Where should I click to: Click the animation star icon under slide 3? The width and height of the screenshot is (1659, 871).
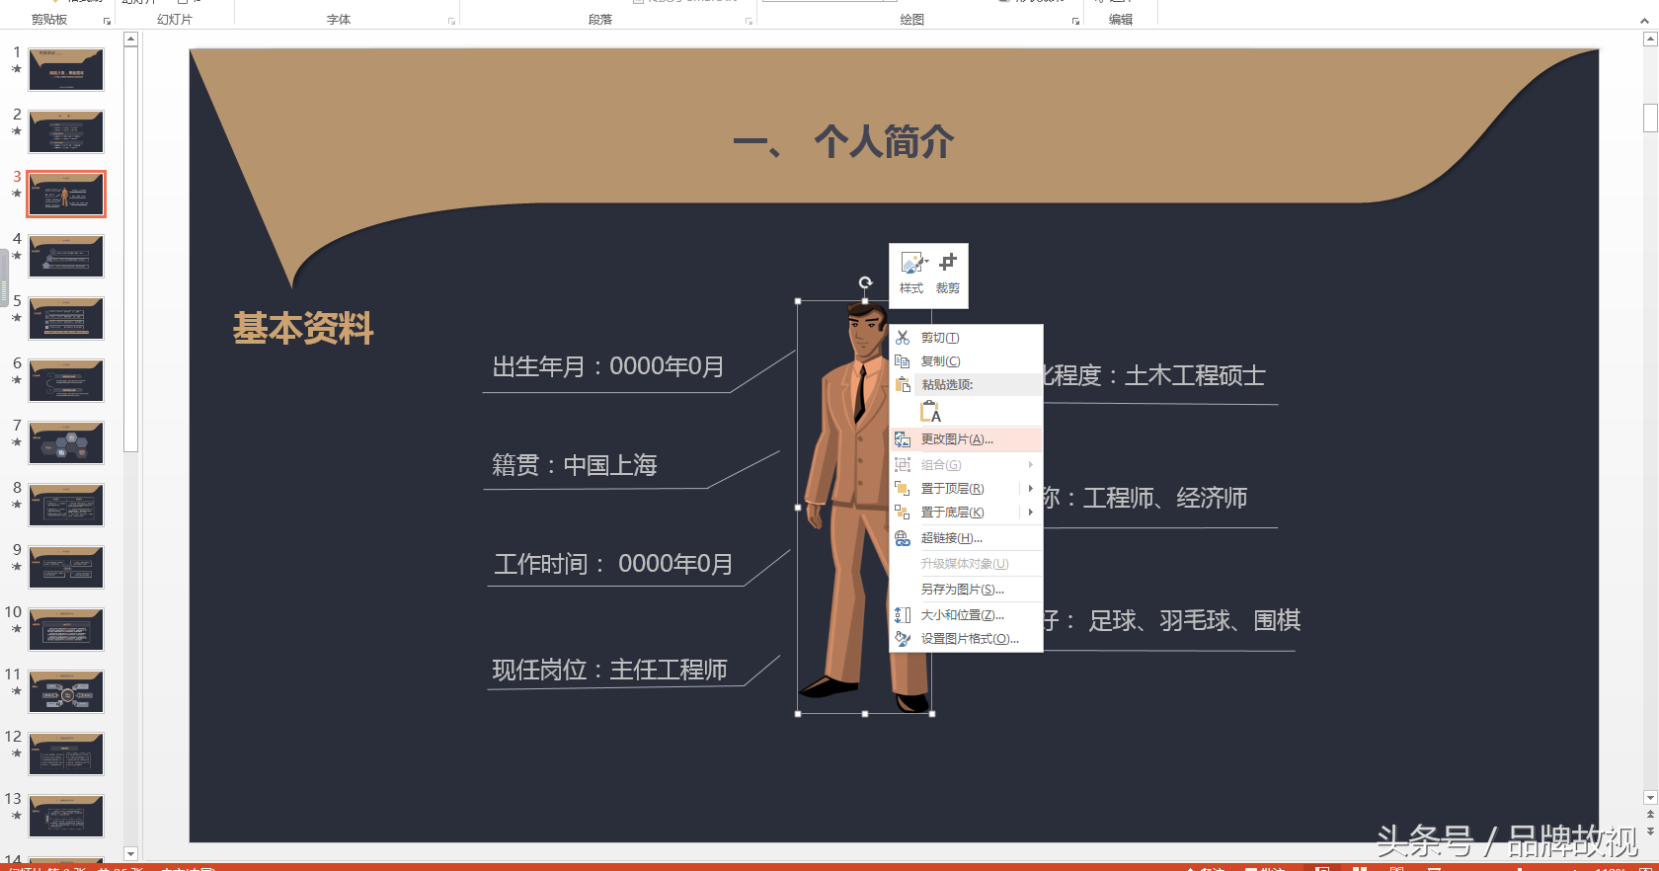(x=17, y=194)
